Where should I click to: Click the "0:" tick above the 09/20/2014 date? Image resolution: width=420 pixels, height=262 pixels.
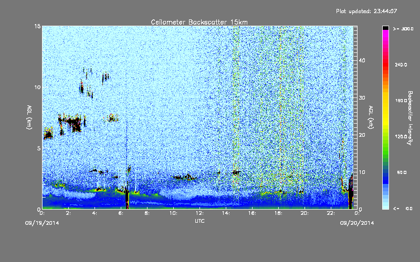(357, 213)
